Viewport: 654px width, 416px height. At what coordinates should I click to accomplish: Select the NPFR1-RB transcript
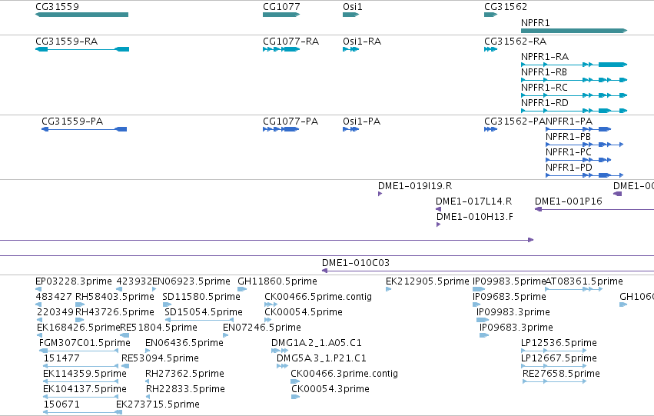574,80
